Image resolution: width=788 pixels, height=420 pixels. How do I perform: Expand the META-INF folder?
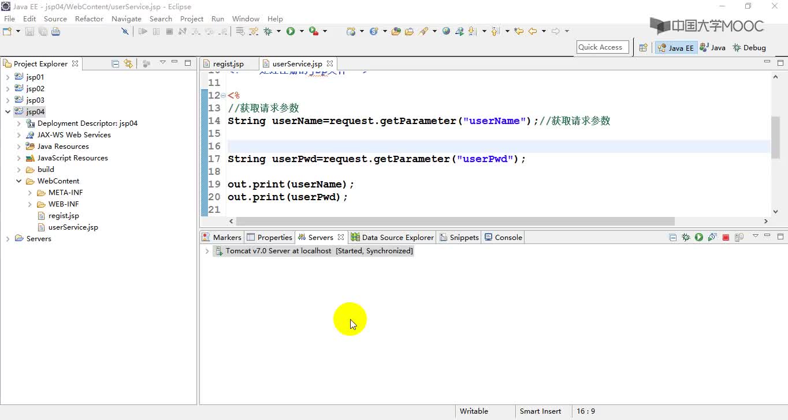(x=29, y=192)
